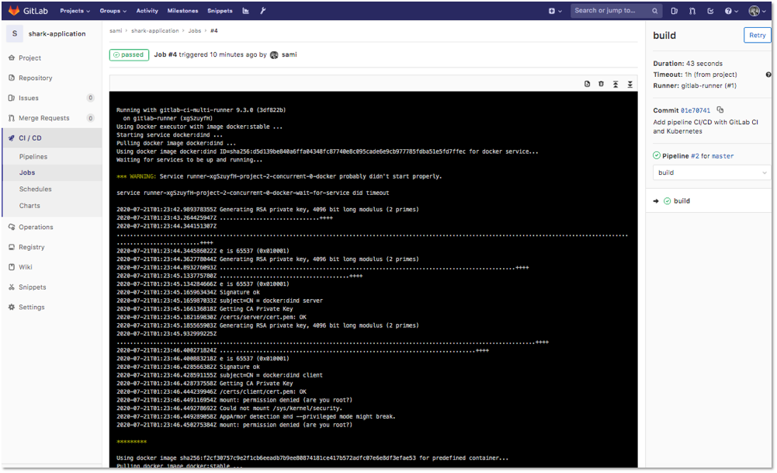Select CI / CD in the sidebar

pyautogui.click(x=51, y=137)
